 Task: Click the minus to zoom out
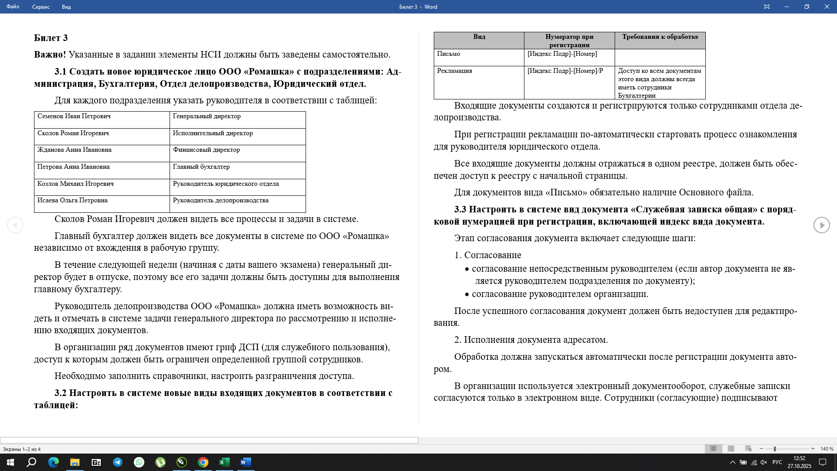click(761, 448)
